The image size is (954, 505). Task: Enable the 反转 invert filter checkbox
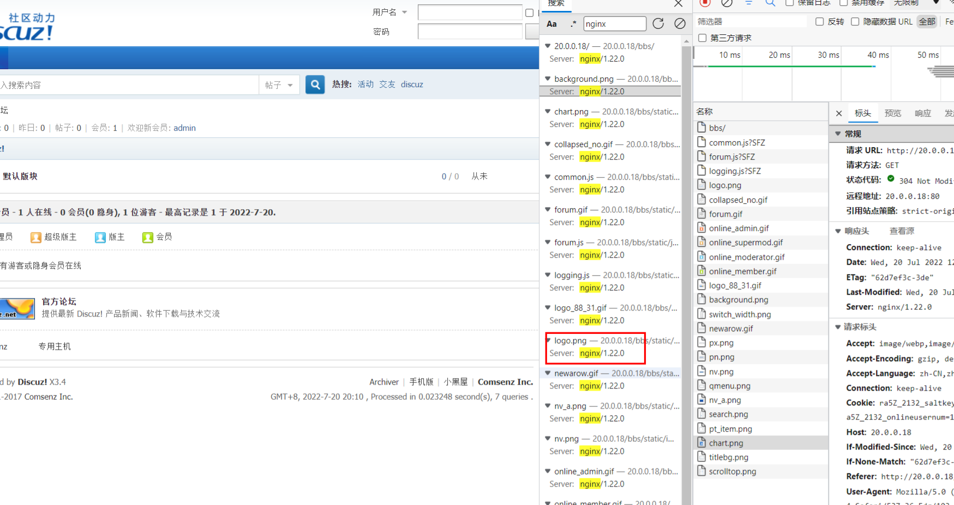819,22
